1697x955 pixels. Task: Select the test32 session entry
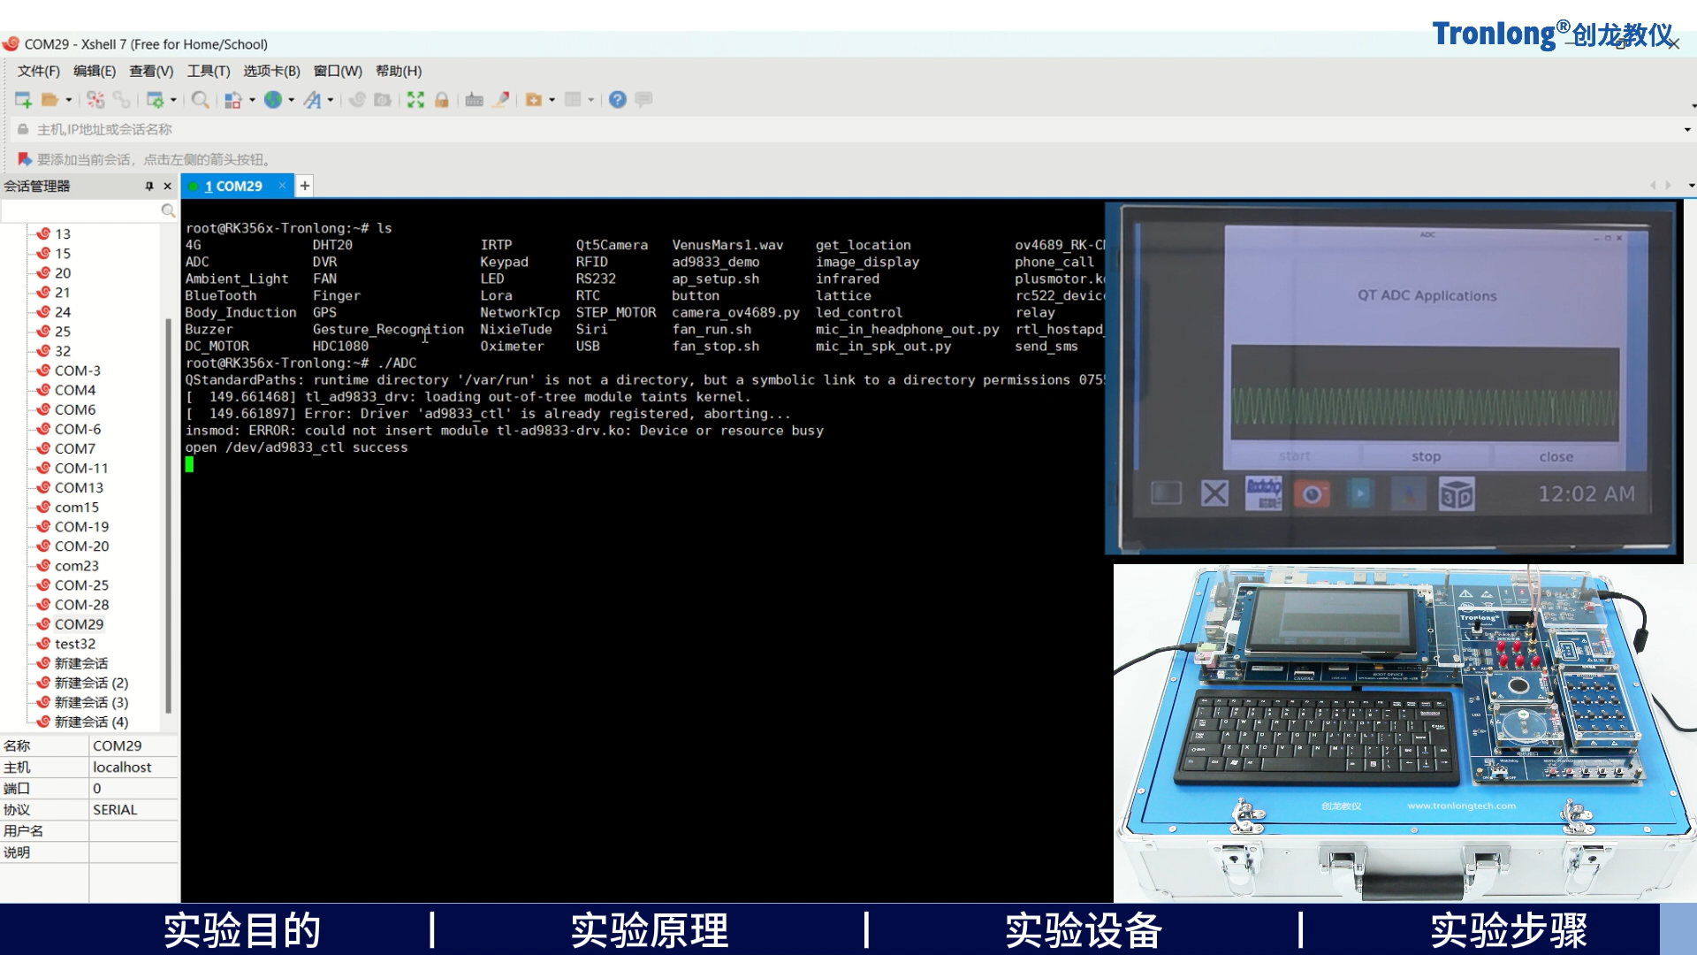pyautogui.click(x=74, y=644)
